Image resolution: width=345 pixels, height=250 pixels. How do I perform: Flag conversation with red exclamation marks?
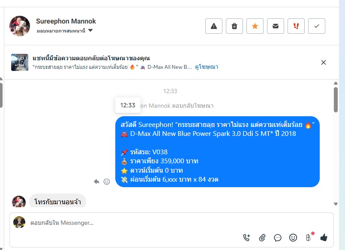click(296, 26)
